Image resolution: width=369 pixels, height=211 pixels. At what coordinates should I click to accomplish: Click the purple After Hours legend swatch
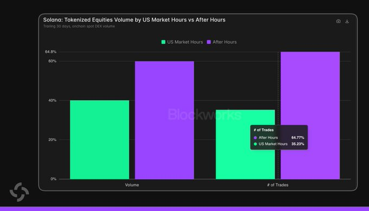209,42
